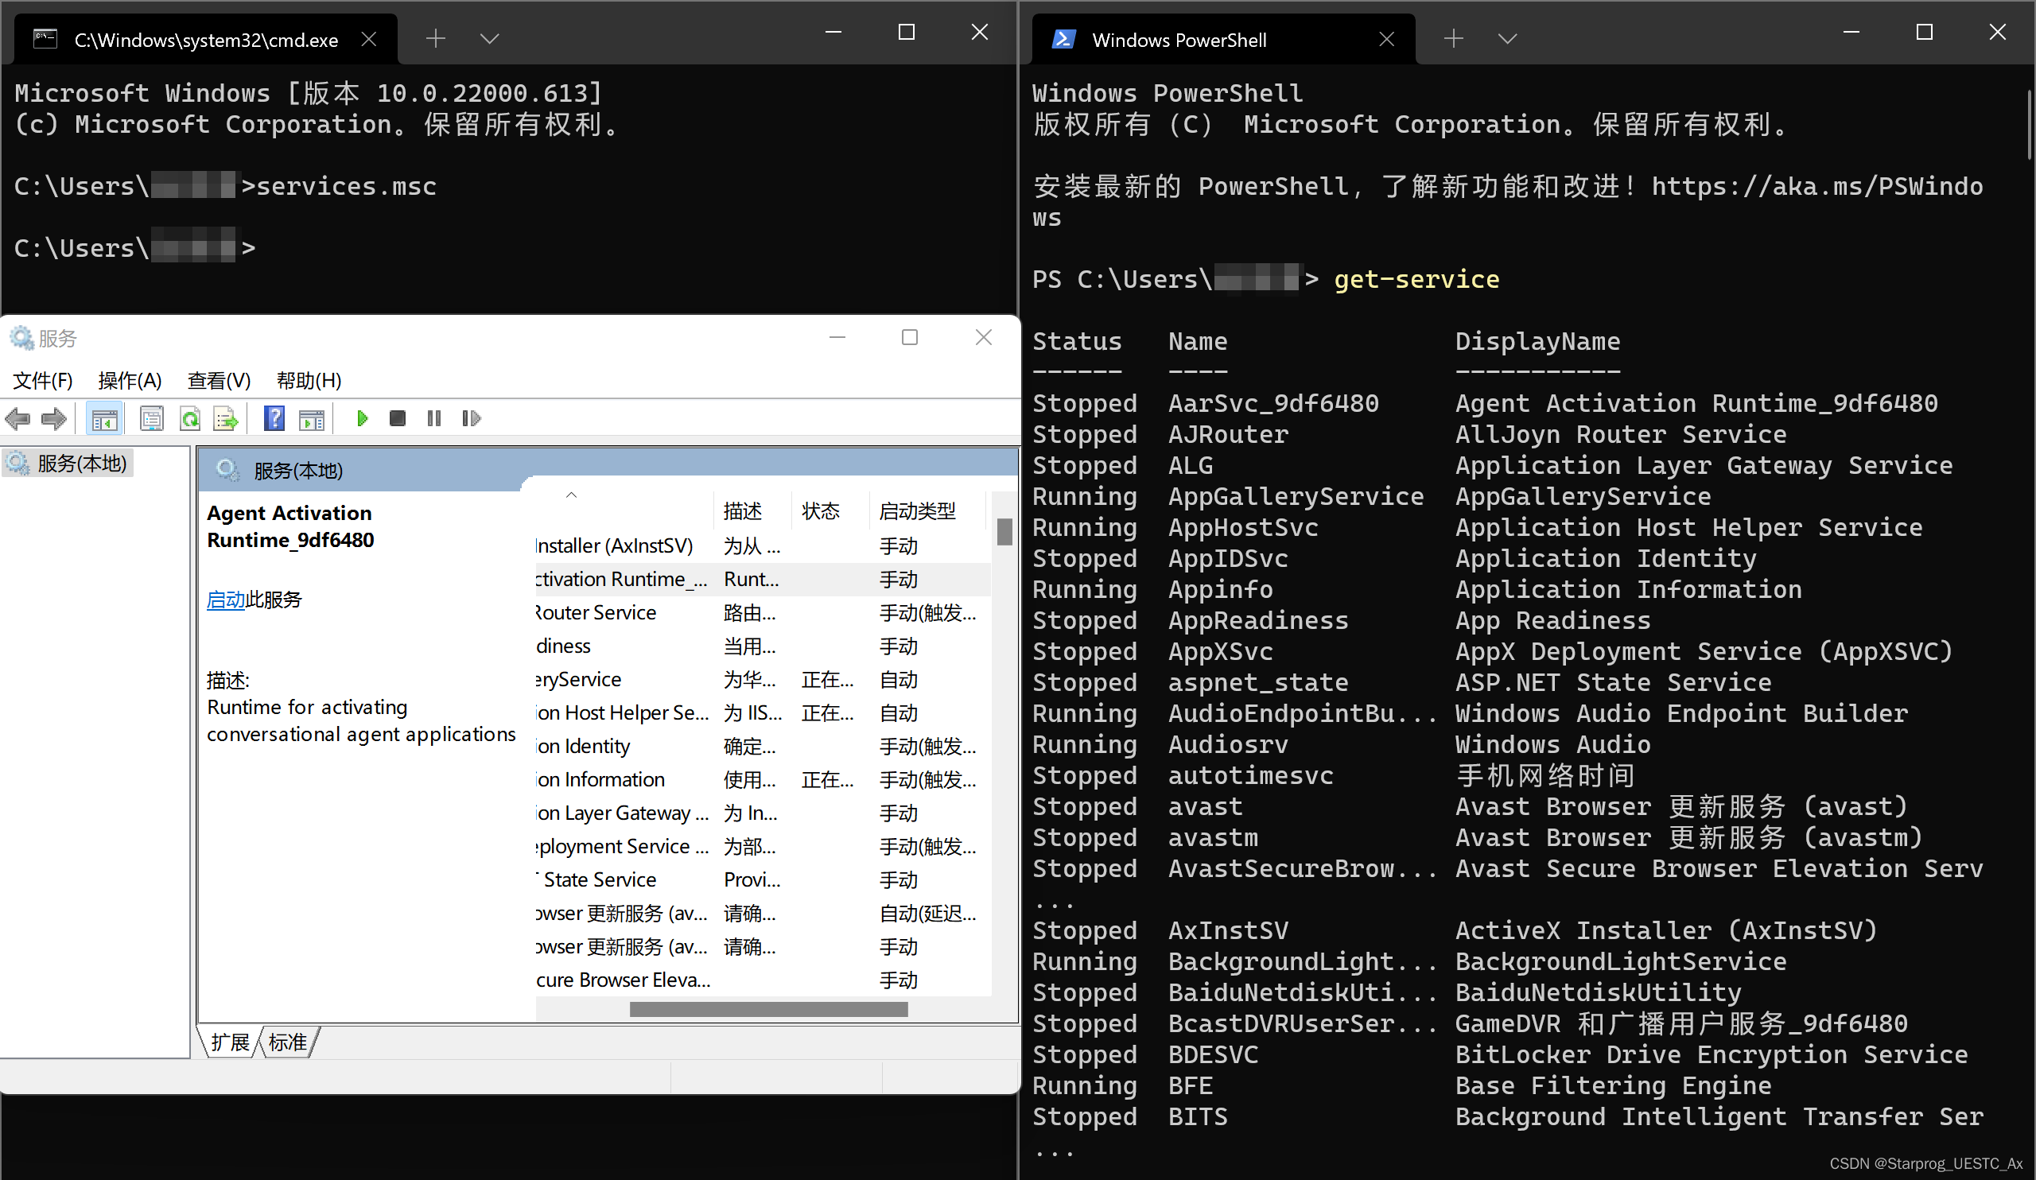The width and height of the screenshot is (2036, 1180).
Task: Click the horizontal scrollbar in services list
Action: [x=767, y=1010]
